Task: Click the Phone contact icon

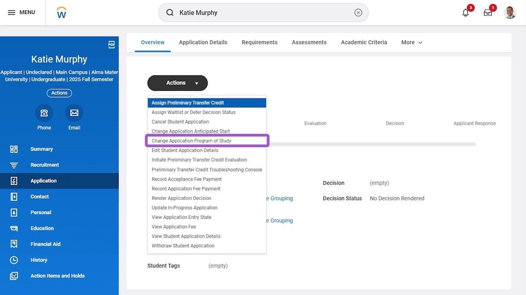Action: (44, 113)
